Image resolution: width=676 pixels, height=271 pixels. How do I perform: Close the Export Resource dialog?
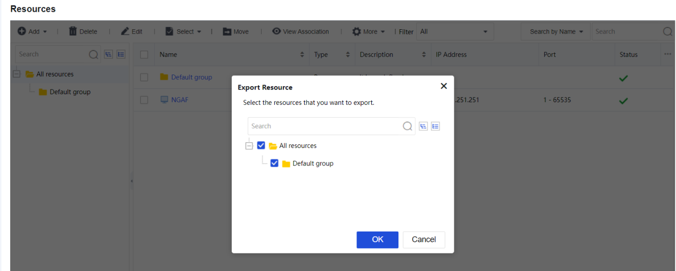point(444,86)
